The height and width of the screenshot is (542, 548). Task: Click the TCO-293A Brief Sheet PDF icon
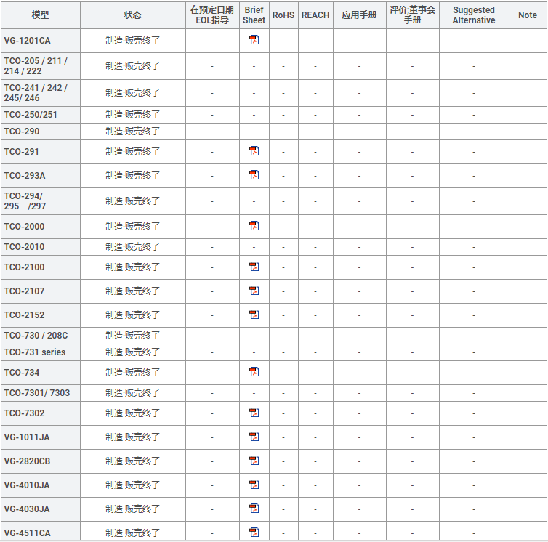[x=254, y=175]
